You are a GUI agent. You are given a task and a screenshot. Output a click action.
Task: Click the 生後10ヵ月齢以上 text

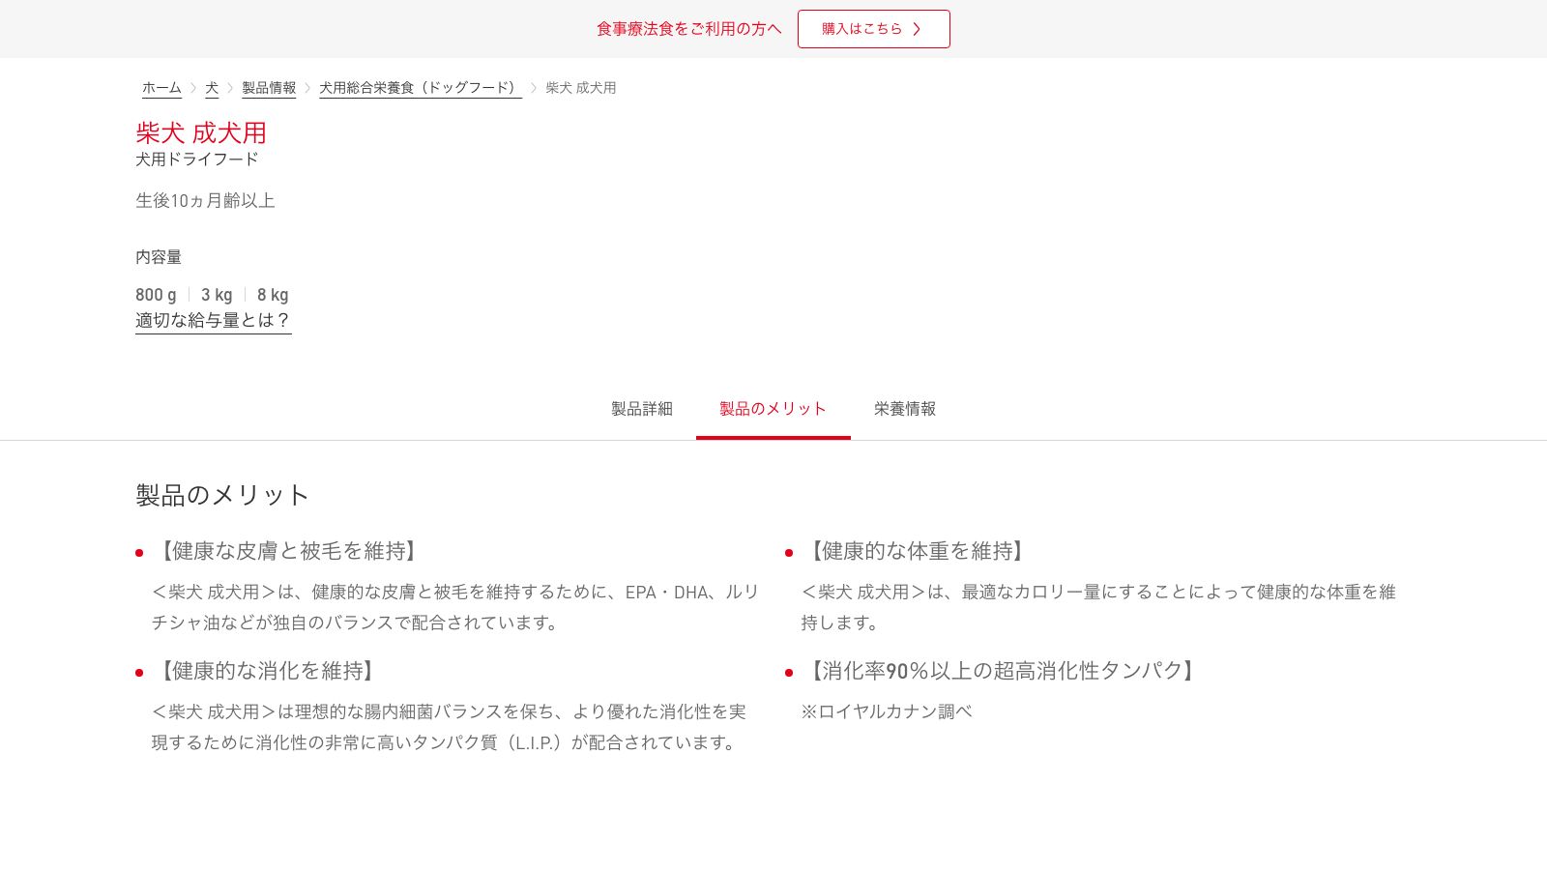point(205,201)
